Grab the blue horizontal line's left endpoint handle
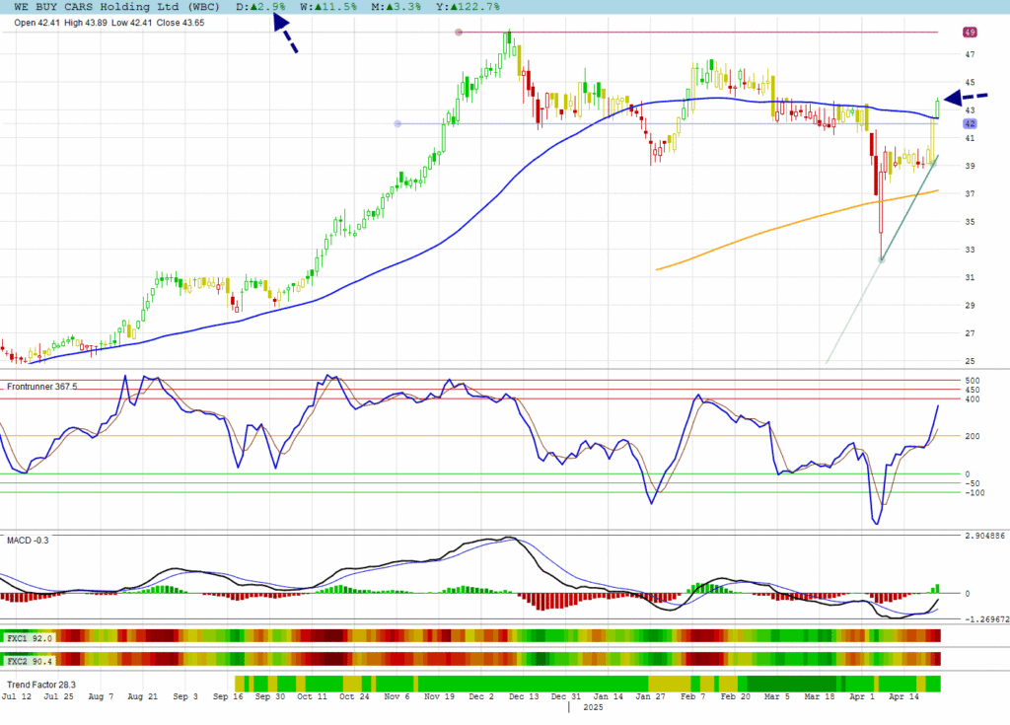 397,123
